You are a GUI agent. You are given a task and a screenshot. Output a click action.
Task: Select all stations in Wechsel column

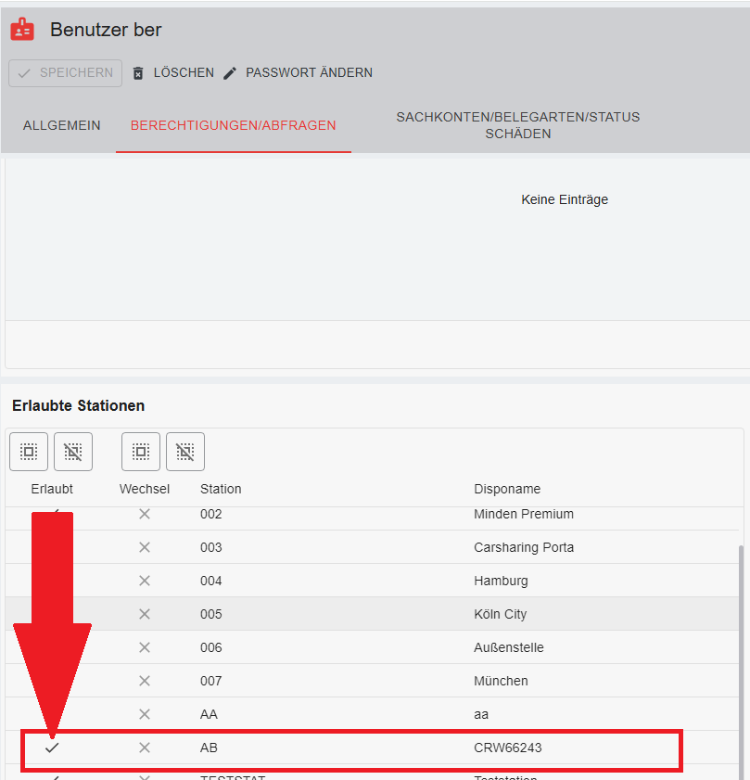(141, 452)
